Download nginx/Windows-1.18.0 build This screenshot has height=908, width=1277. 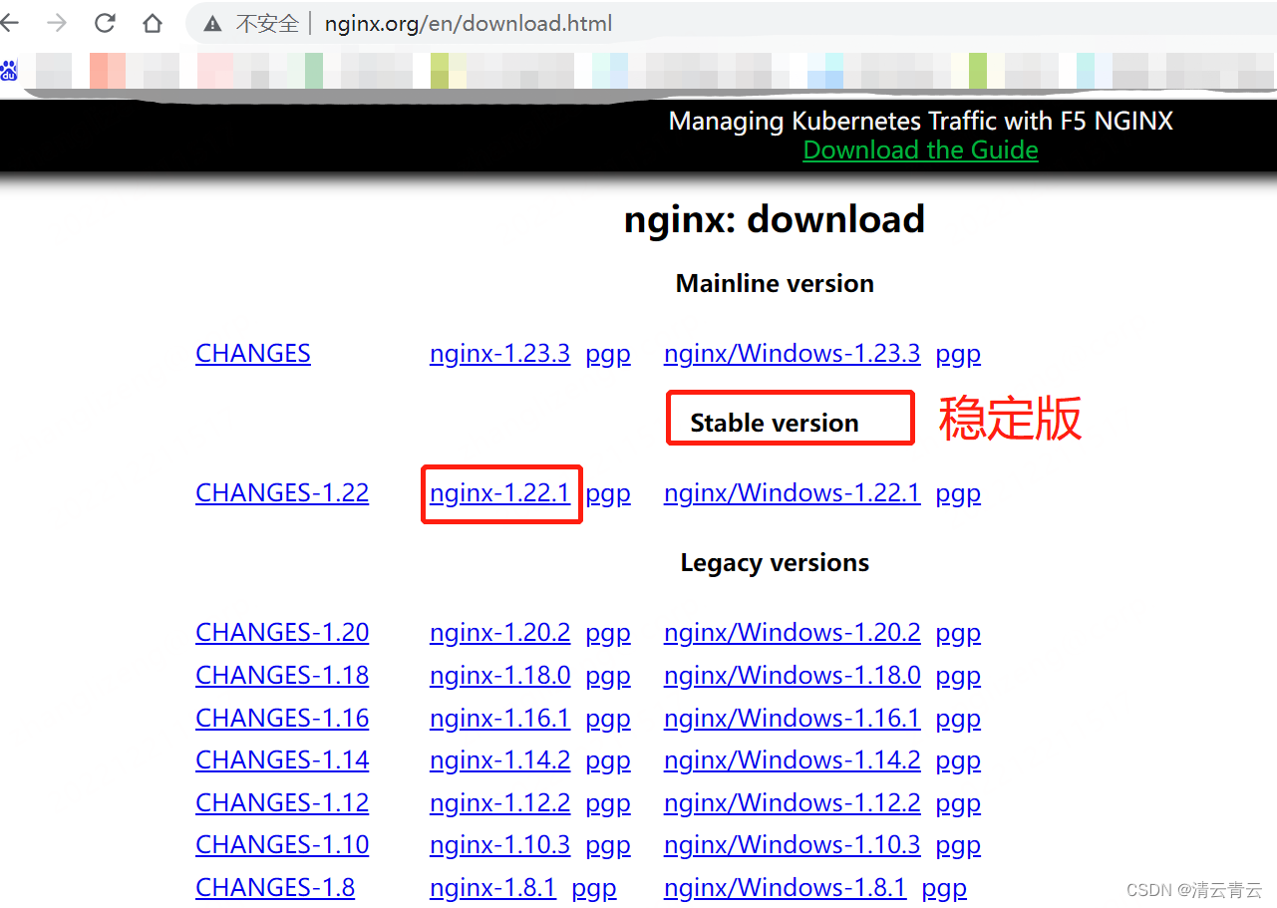(792, 676)
